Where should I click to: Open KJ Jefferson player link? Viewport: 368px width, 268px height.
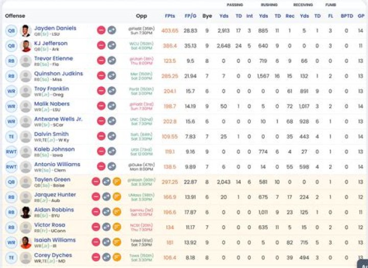tap(51, 43)
